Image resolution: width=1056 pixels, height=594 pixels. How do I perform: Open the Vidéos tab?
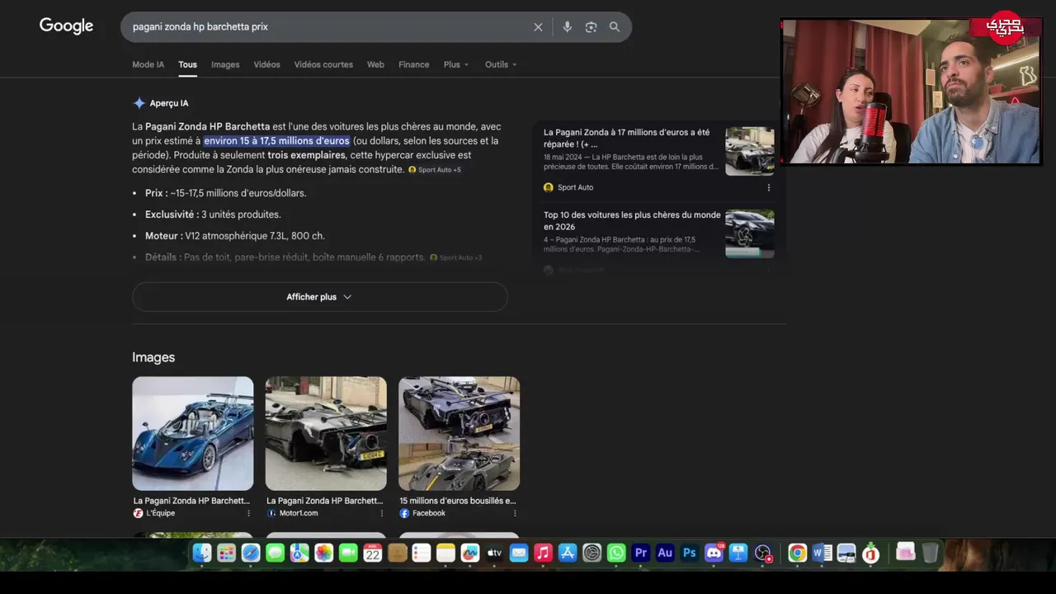[266, 64]
